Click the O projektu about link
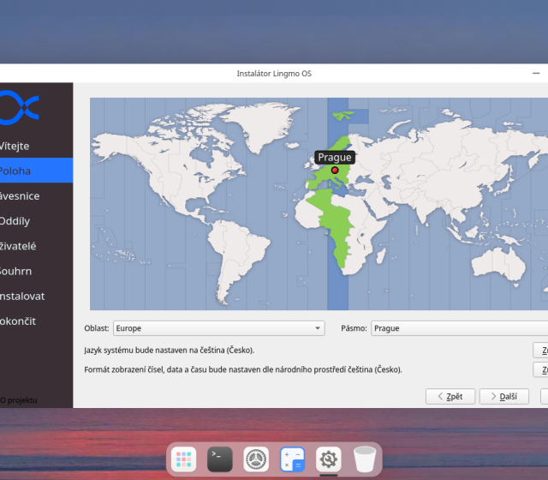 pyautogui.click(x=19, y=400)
